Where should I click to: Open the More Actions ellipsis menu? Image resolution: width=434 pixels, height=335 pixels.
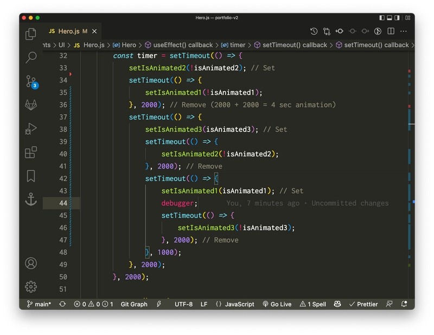tap(404, 31)
